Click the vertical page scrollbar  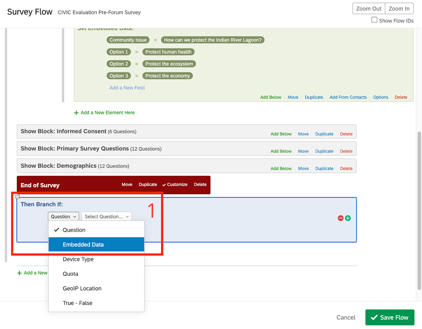pyautogui.click(x=419, y=211)
